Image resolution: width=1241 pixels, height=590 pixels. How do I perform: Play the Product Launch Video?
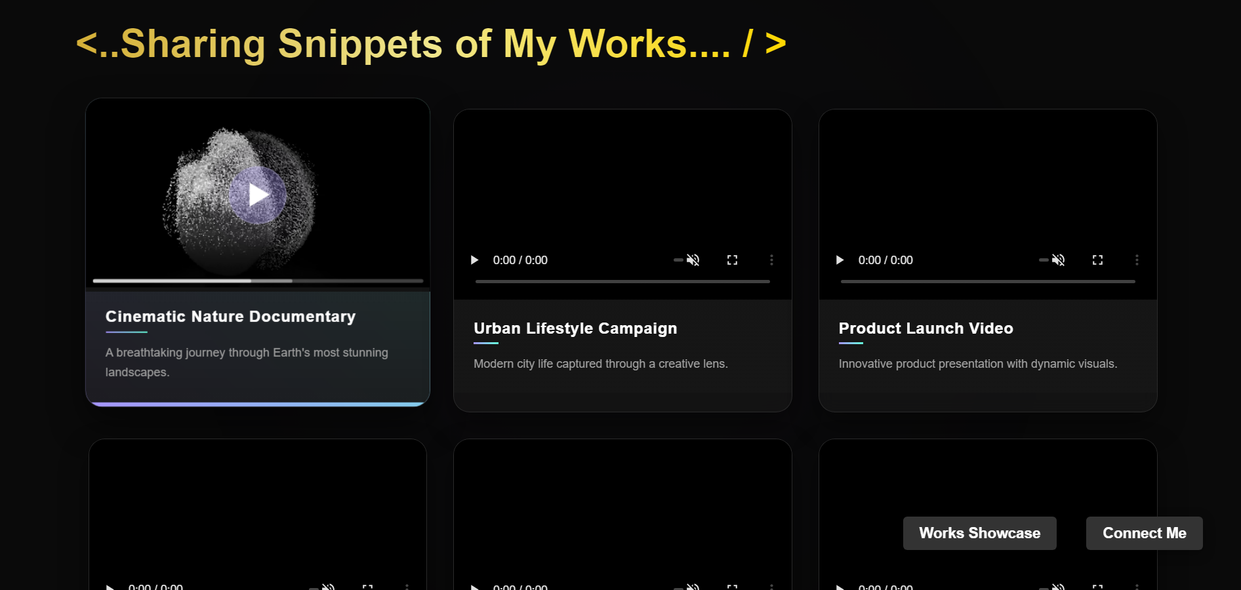[840, 260]
